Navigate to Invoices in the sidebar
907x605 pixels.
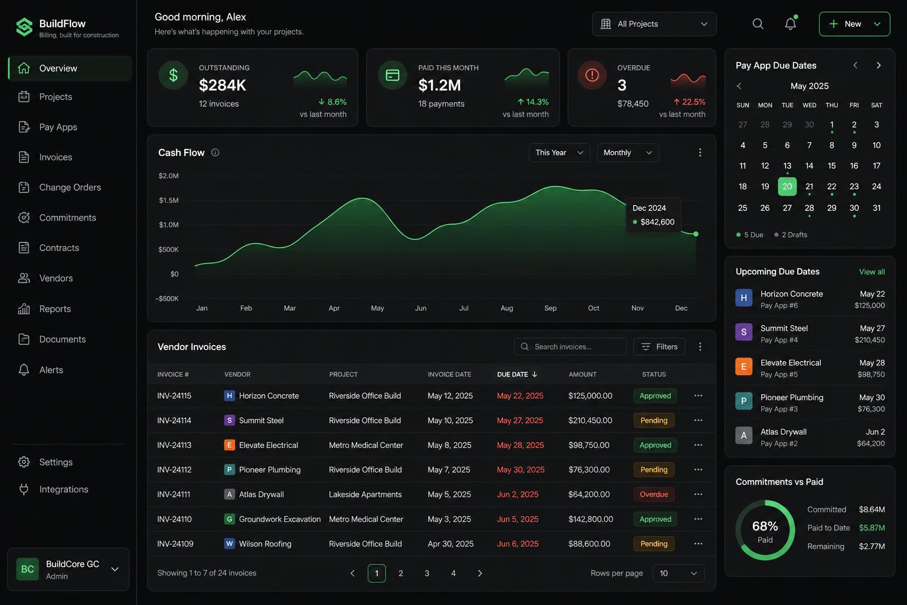click(x=70, y=157)
